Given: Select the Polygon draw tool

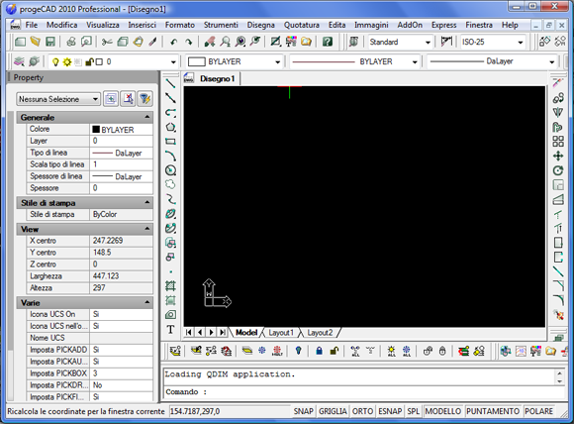Looking at the screenshot, I should (x=170, y=127).
